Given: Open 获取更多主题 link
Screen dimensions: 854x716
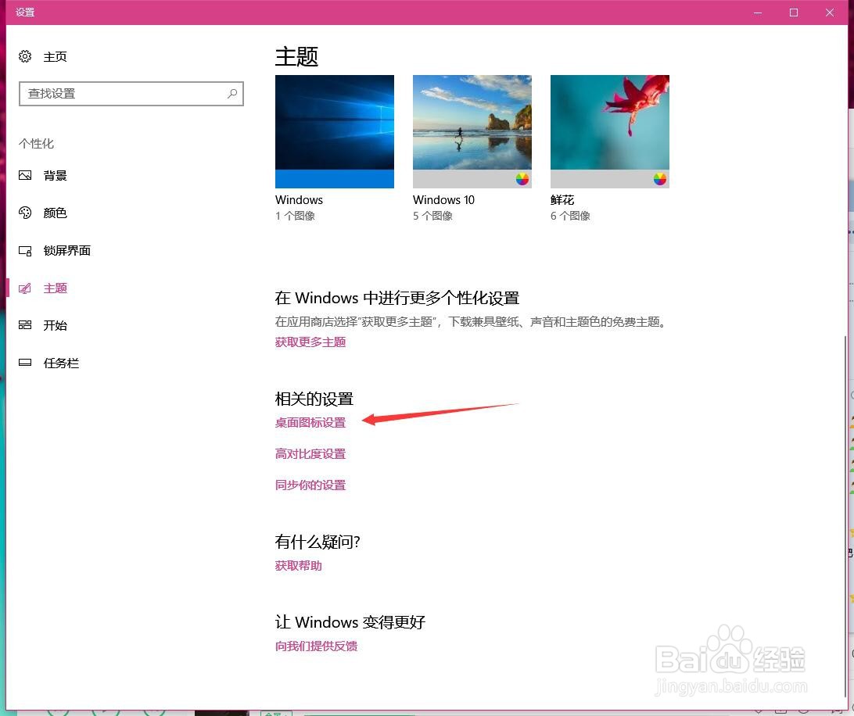Looking at the screenshot, I should click(x=310, y=342).
